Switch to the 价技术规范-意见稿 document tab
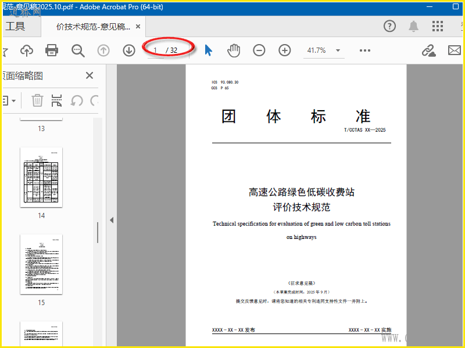Screen dimensions: 465x348 coord(93,27)
